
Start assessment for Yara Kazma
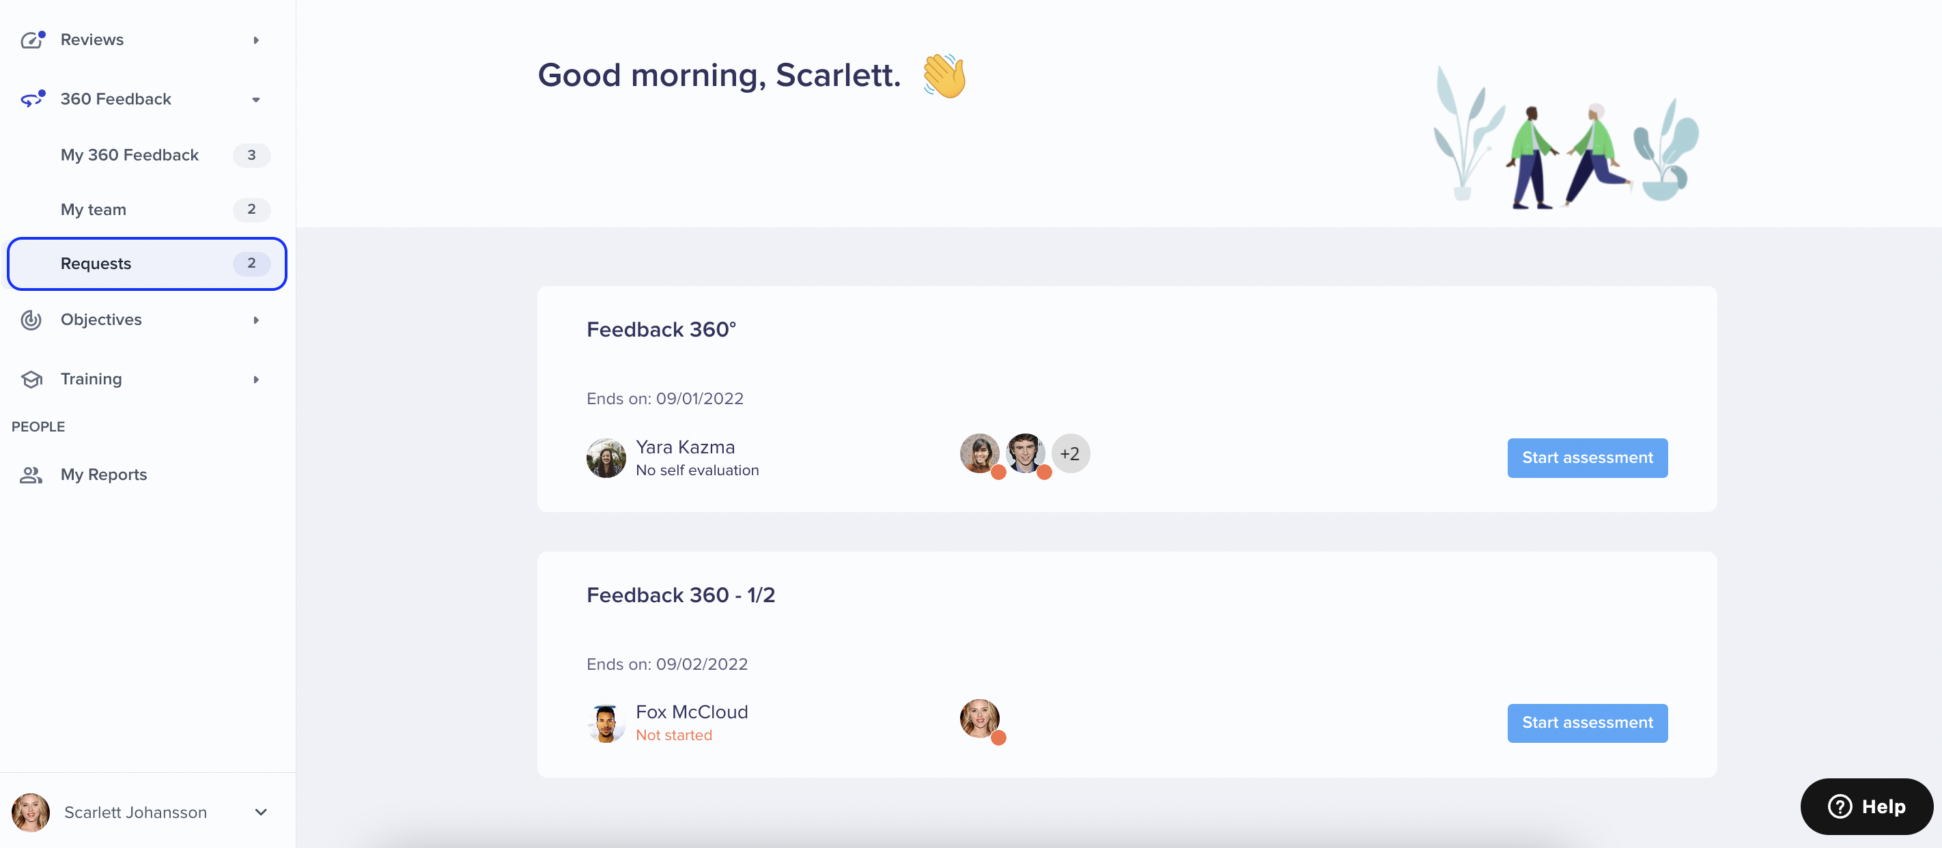1587,457
